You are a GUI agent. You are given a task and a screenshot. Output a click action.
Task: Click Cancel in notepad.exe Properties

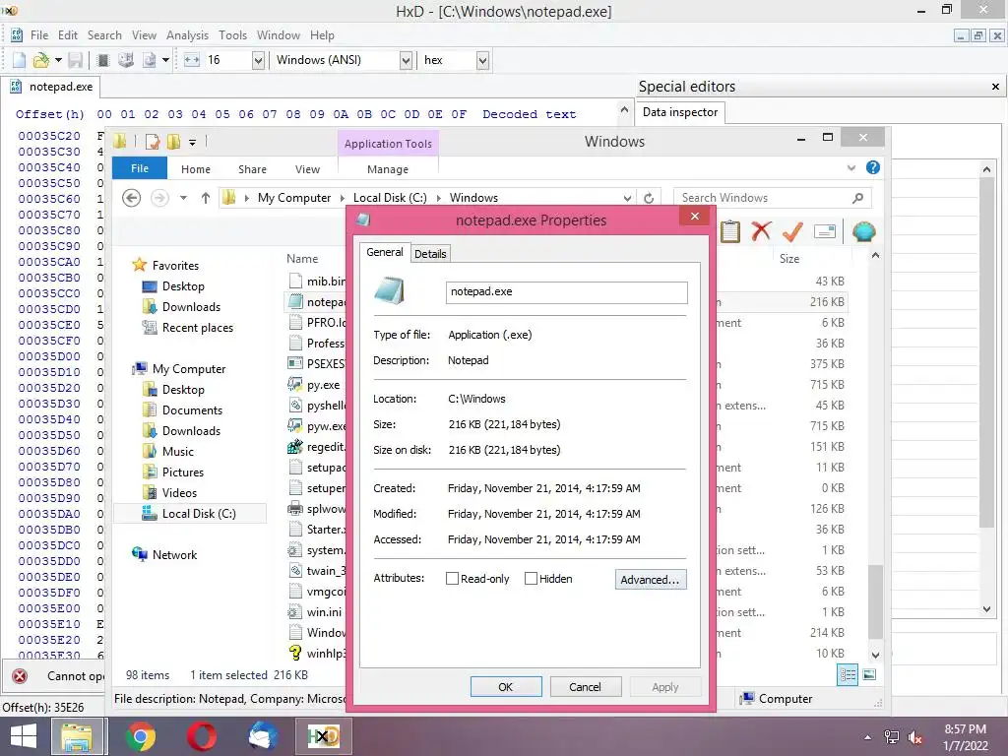[x=585, y=686]
